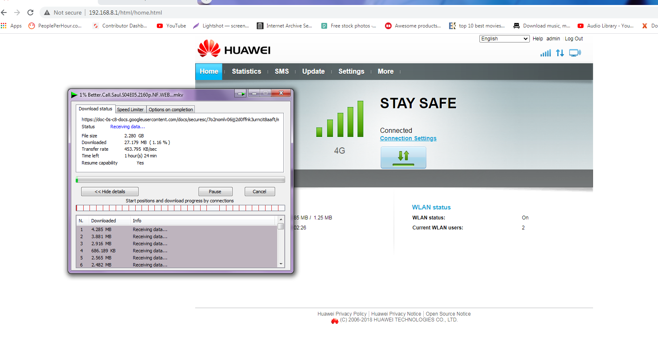Open the YouTube bookmark

(171, 26)
